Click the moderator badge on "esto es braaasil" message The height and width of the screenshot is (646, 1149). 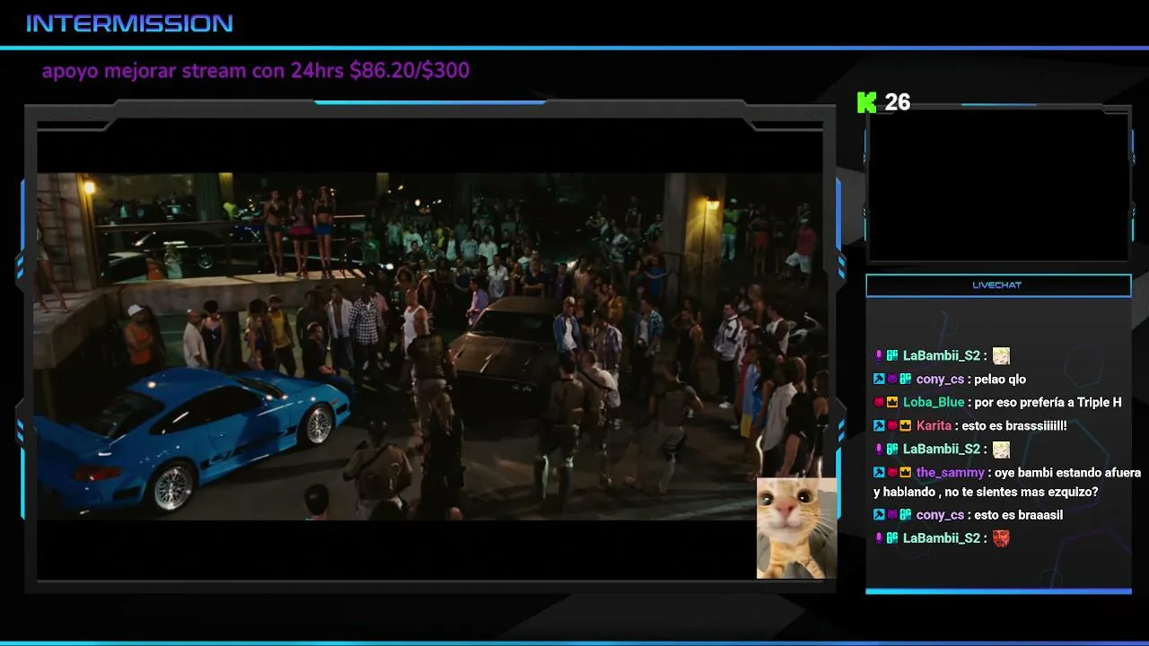[x=879, y=515]
